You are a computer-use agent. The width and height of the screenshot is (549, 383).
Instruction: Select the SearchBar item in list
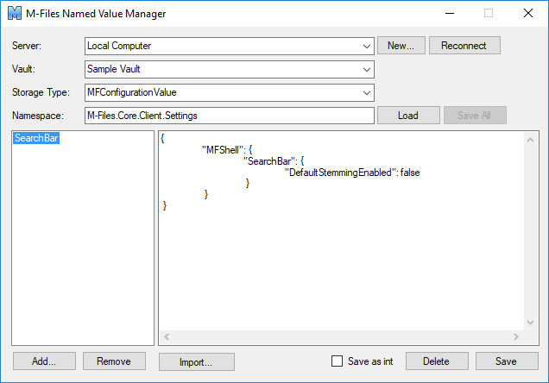(37, 138)
